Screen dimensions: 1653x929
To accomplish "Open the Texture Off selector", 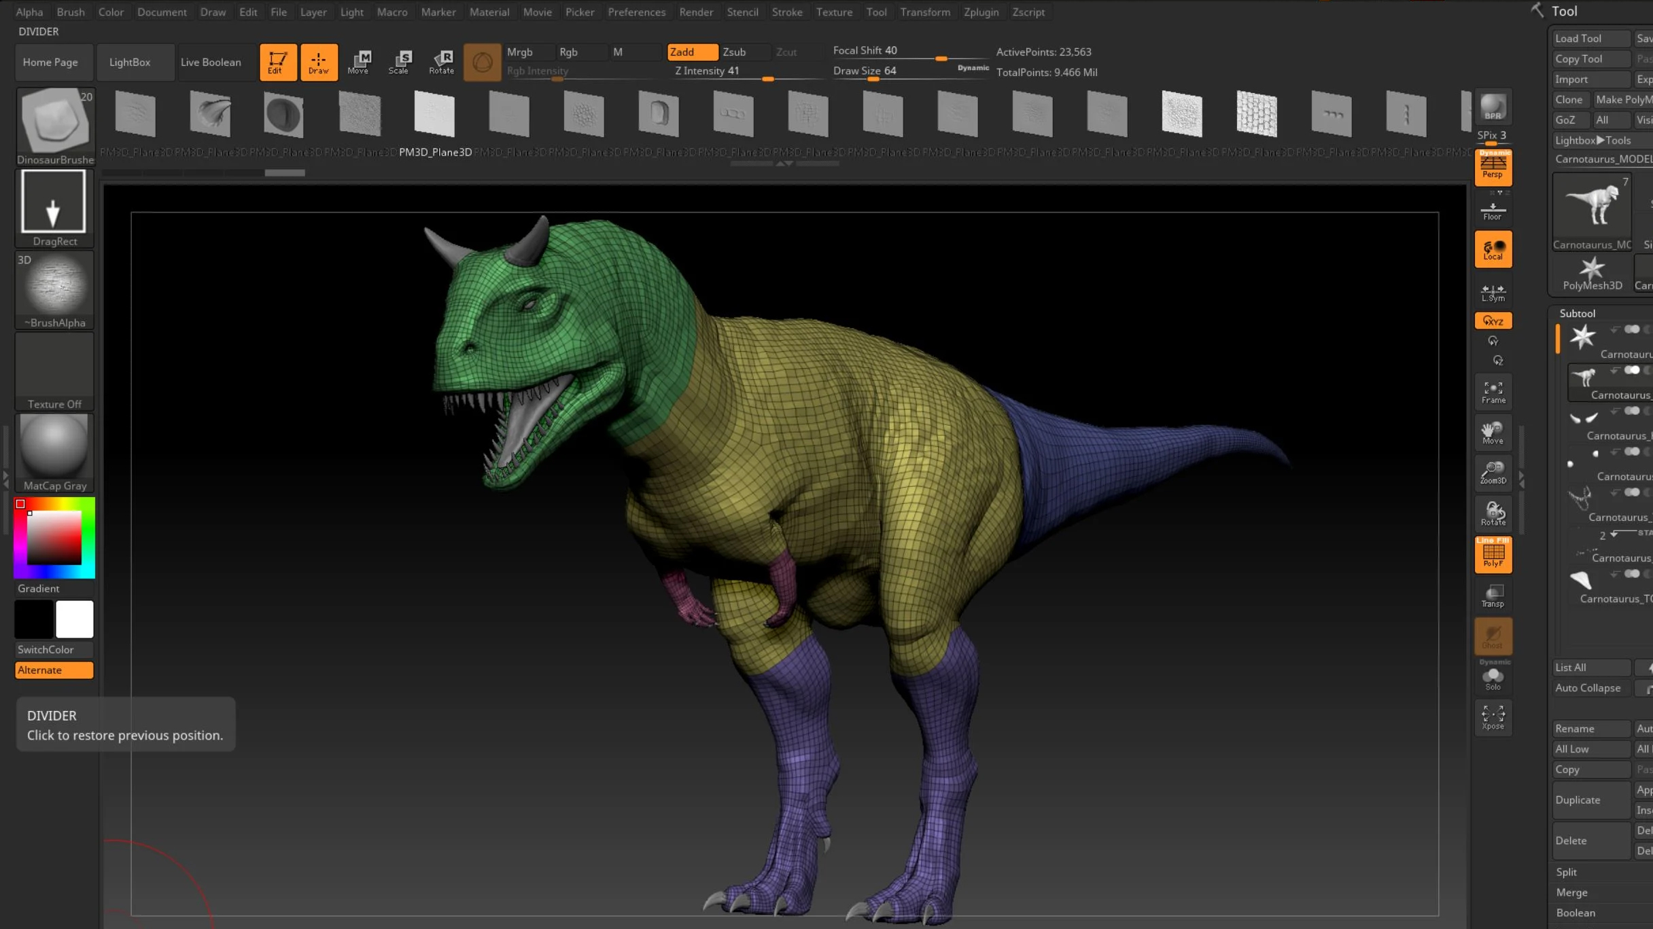I will tap(54, 371).
